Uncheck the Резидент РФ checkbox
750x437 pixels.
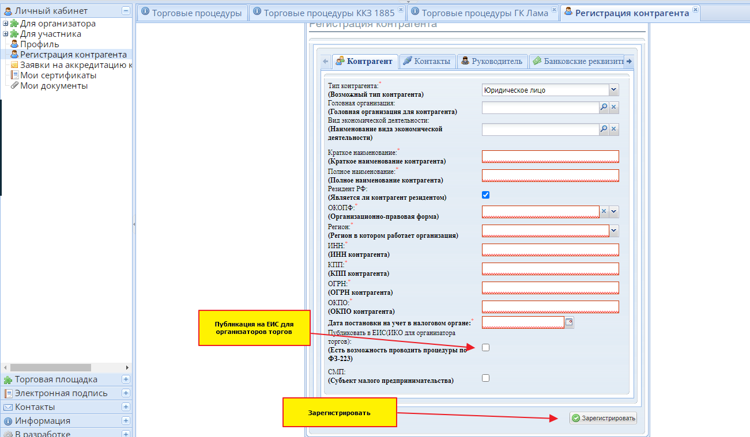click(485, 195)
